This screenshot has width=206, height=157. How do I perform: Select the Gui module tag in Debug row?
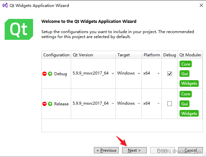tap(185, 74)
